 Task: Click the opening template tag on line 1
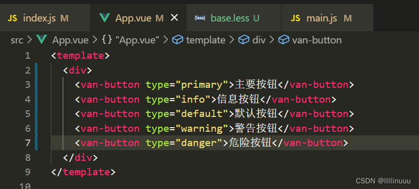pyautogui.click(x=81, y=56)
